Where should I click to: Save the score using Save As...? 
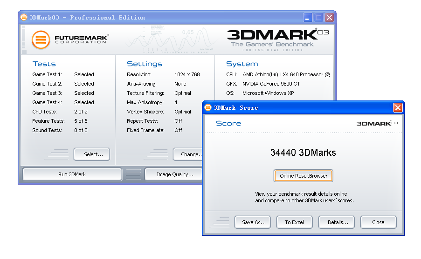coord(253,222)
